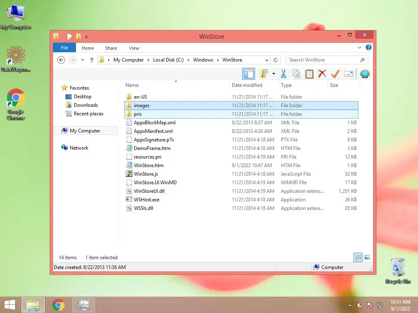418x313 pixels.
Task: Click the Copy toolbar icon
Action: click(296, 74)
